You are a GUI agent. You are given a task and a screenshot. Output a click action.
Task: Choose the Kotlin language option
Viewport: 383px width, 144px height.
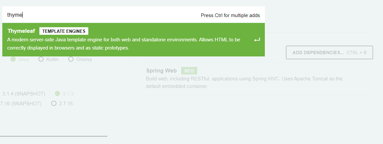tap(41, 59)
